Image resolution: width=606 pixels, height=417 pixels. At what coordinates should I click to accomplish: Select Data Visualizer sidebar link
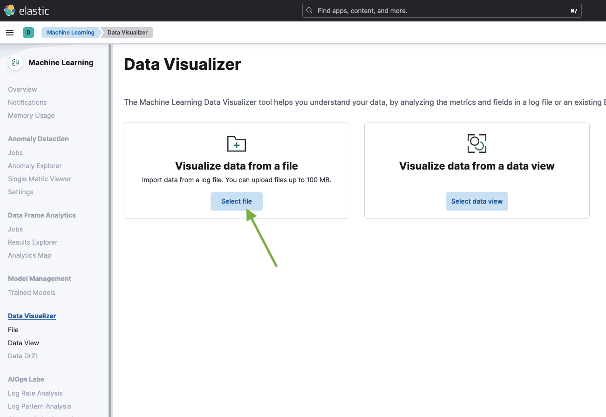(32, 316)
